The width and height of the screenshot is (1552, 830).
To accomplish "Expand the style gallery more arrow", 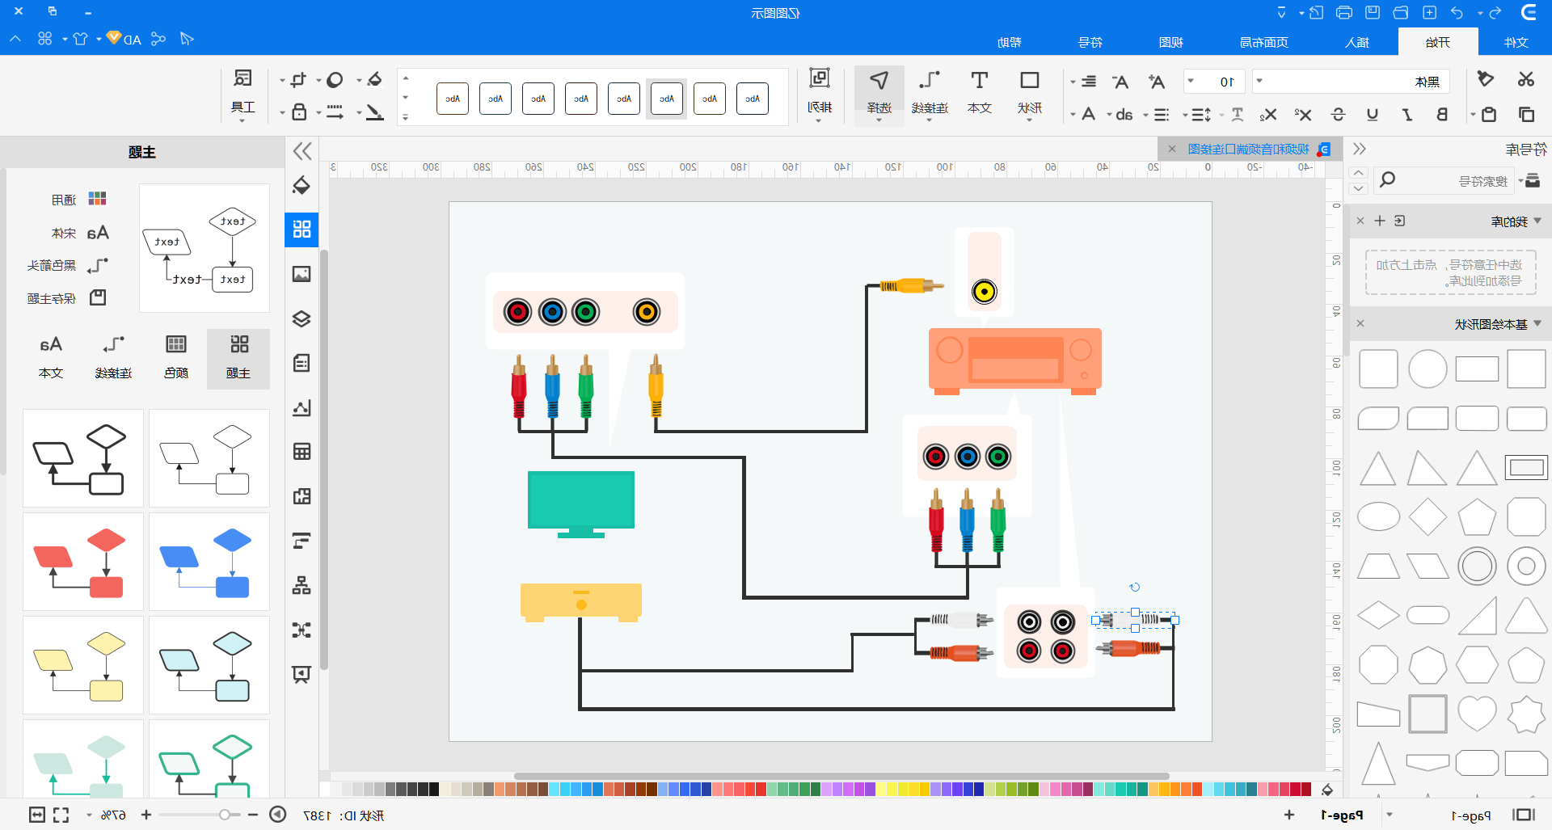I will coord(406,117).
